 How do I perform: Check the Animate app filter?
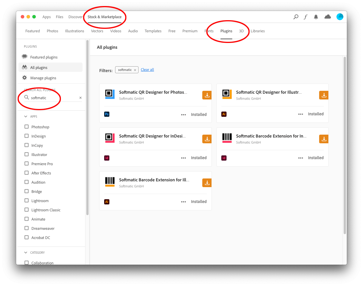point(27,219)
